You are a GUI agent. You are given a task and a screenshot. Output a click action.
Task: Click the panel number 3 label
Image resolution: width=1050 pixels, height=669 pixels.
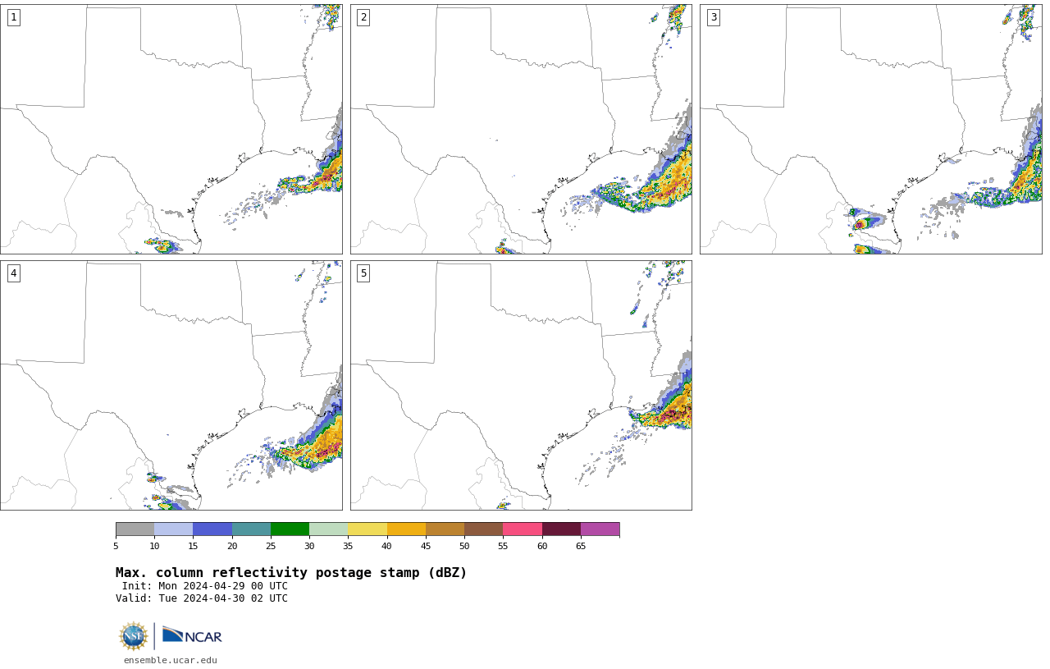[x=714, y=17]
